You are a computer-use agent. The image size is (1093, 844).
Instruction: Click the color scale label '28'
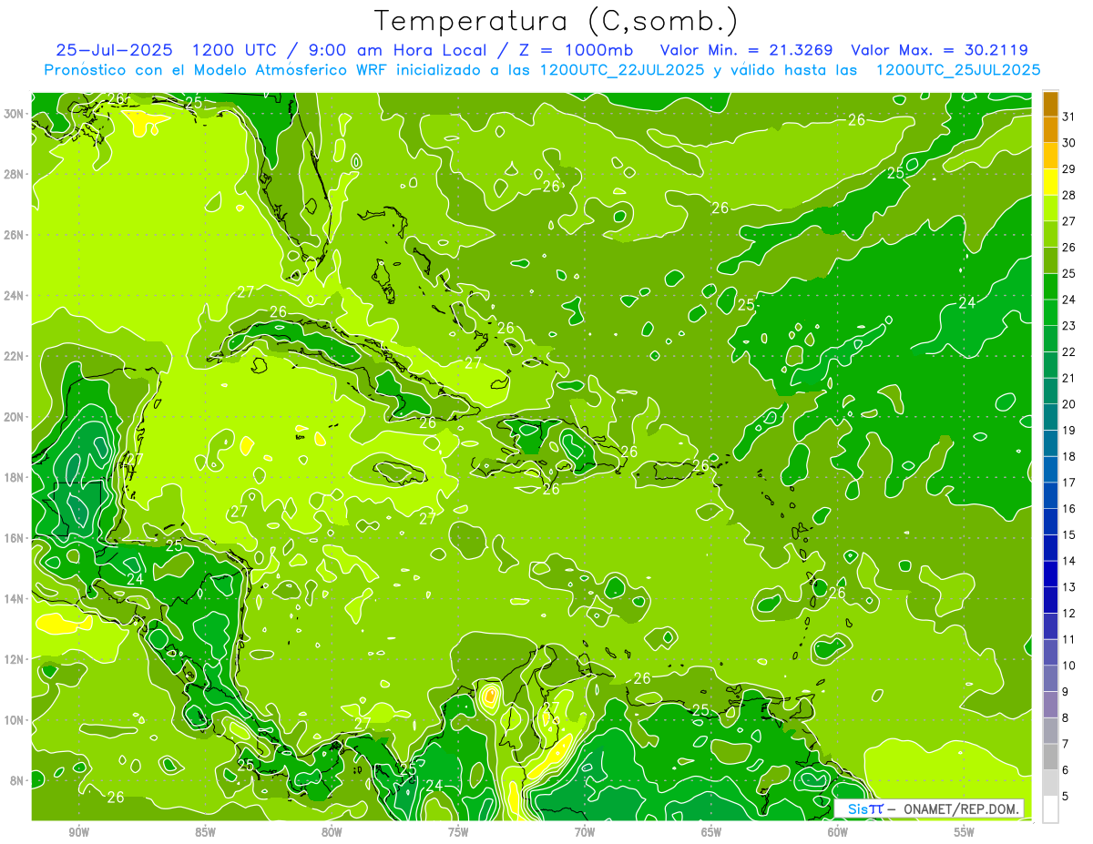pos(1069,195)
